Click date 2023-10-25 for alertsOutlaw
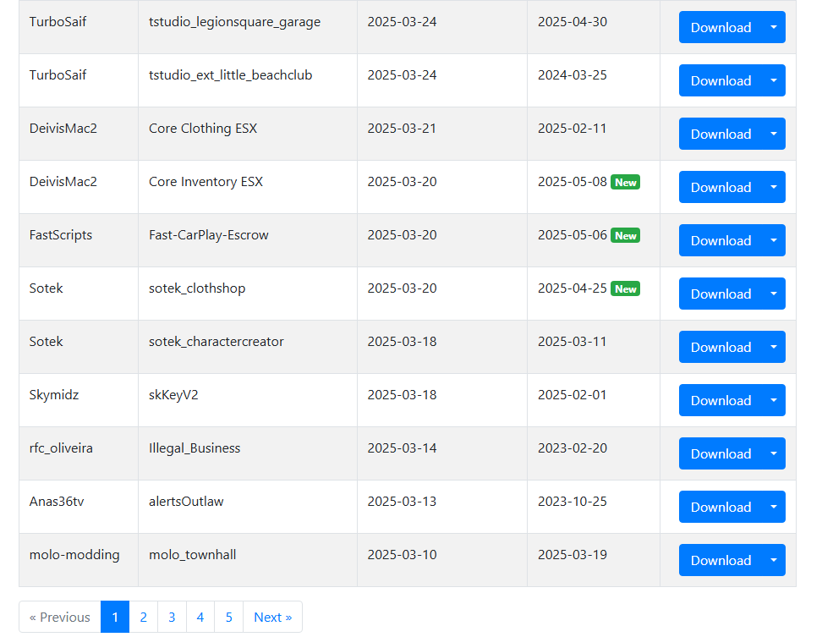 (573, 501)
